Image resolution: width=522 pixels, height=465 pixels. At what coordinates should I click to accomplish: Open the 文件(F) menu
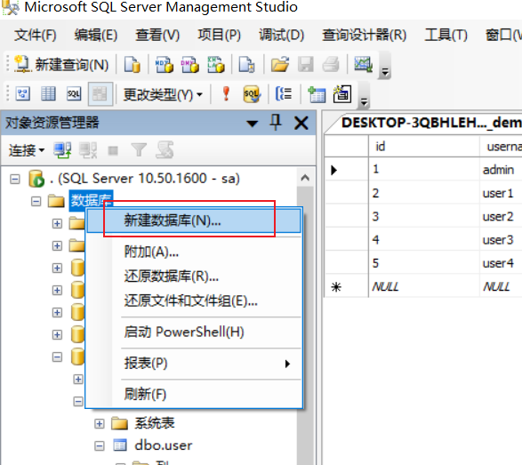(x=35, y=35)
